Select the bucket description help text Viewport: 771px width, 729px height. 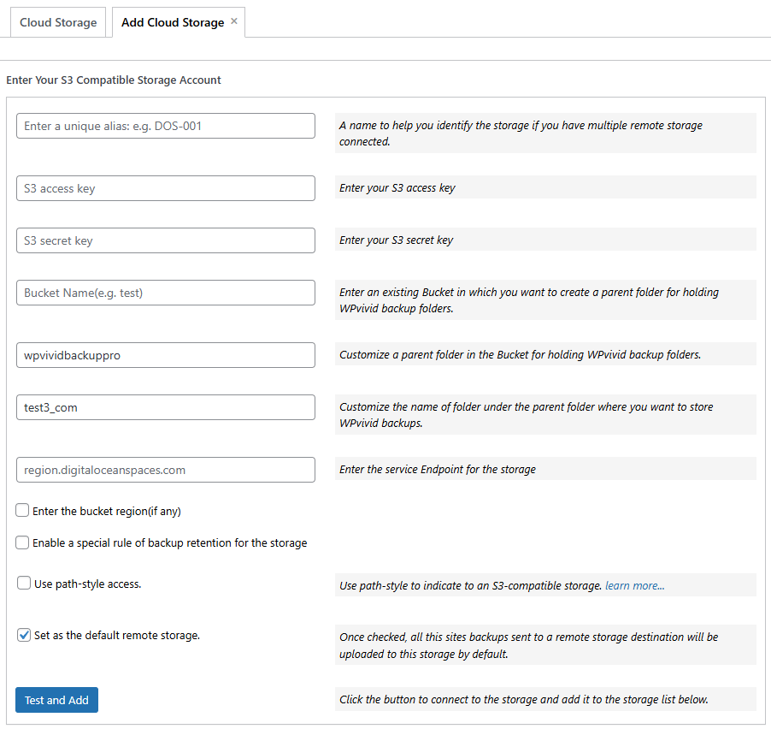(544, 299)
